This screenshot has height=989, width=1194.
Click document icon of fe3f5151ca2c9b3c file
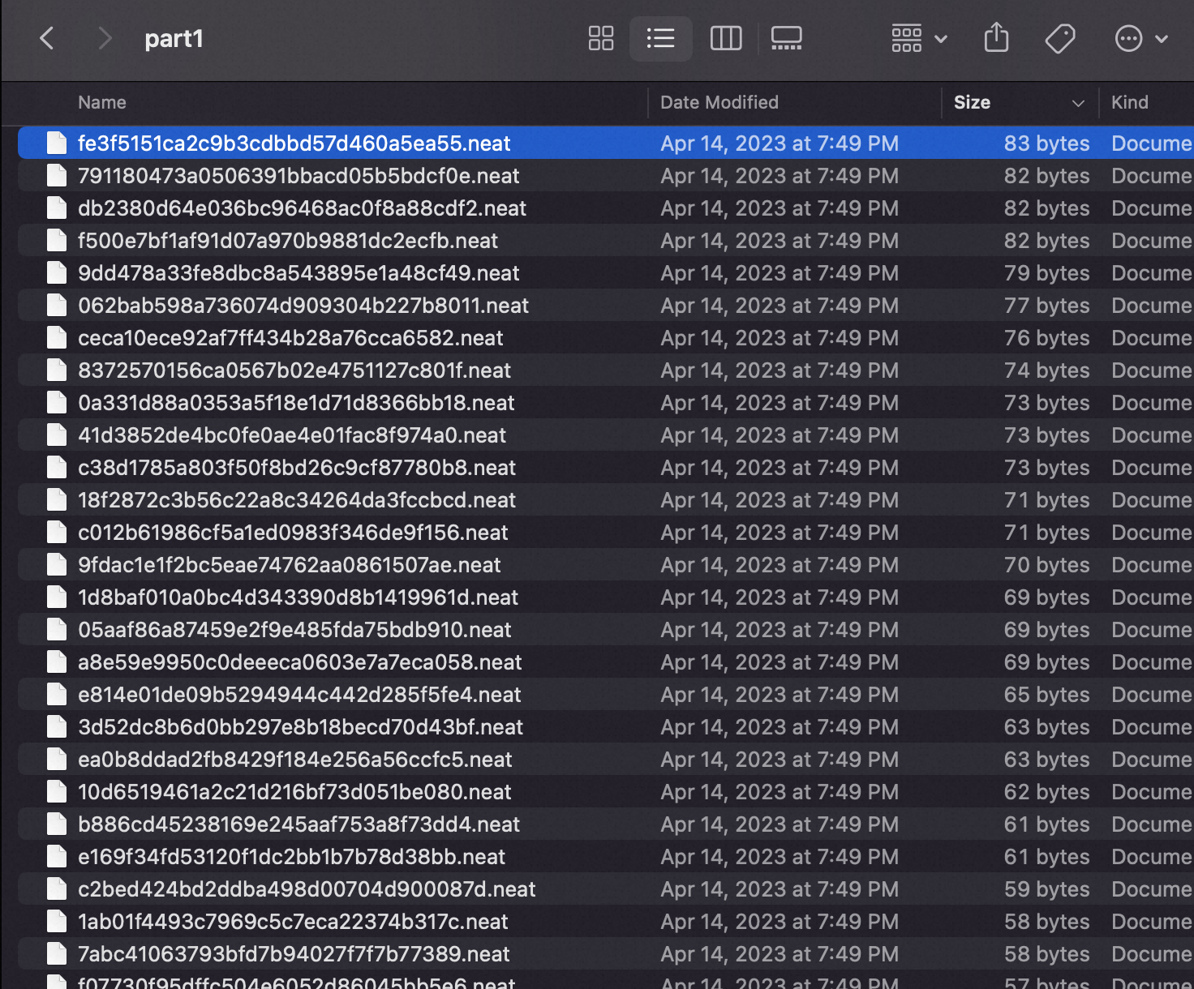tap(57, 143)
